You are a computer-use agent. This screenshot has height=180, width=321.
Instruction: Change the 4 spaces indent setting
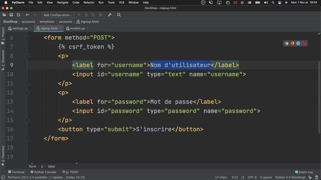pyautogui.click(x=266, y=177)
